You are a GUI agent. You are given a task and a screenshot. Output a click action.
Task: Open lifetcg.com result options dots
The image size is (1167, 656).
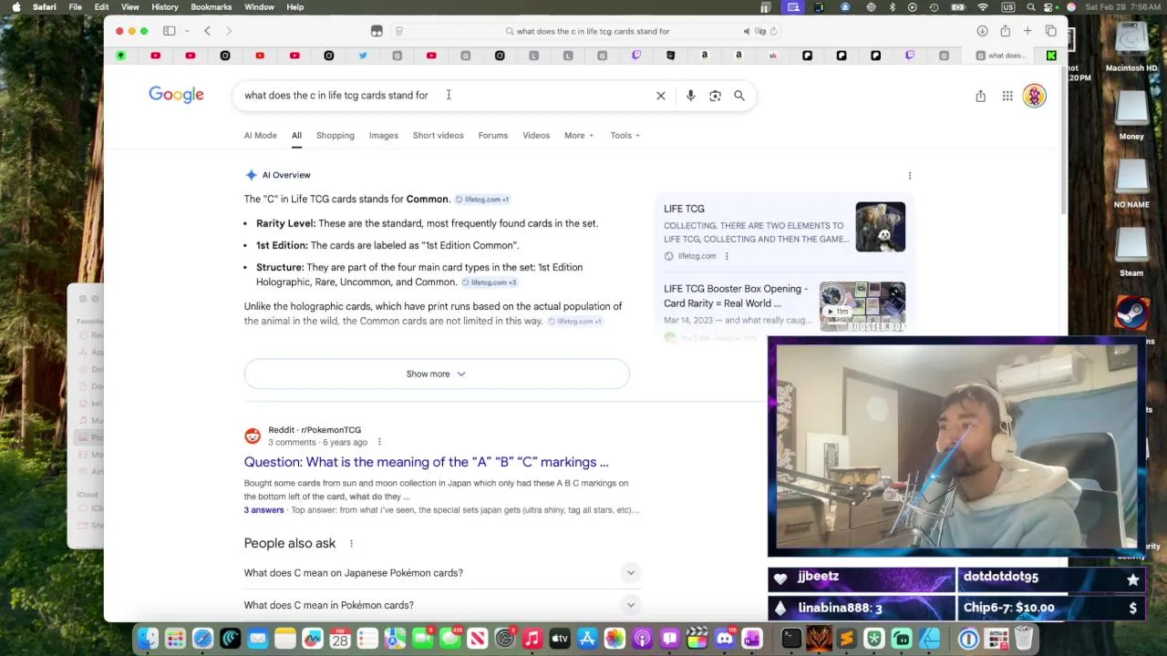727,256
